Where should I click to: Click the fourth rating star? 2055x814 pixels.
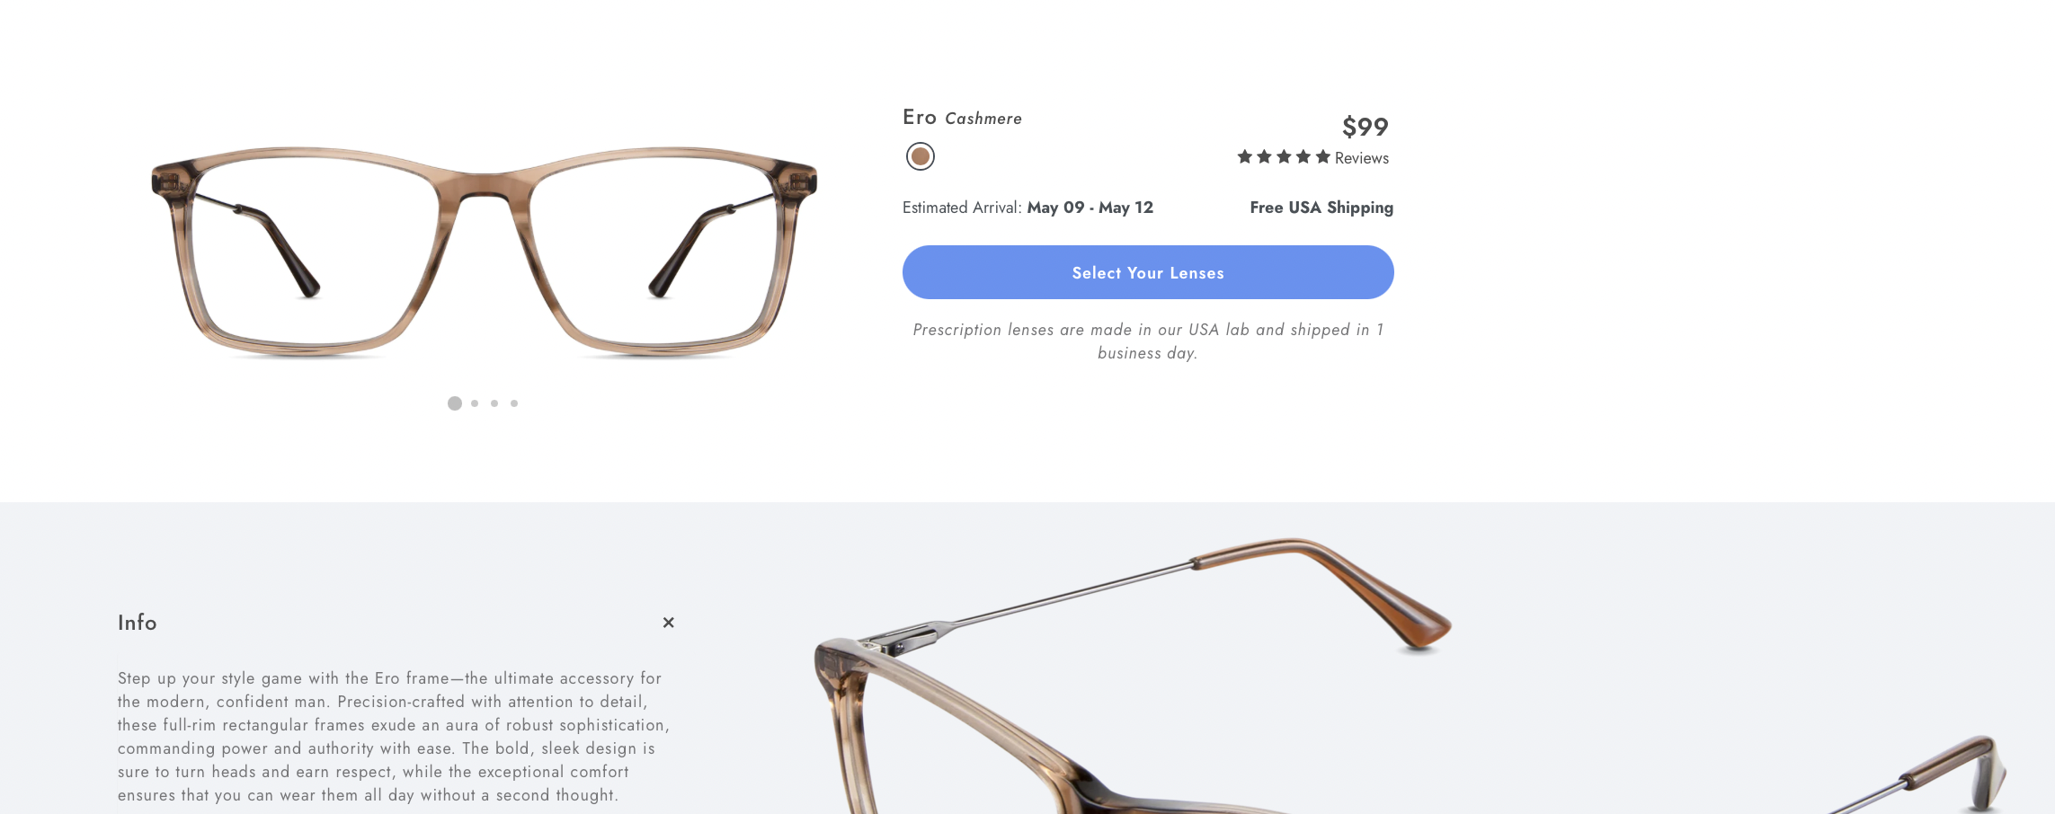(x=1303, y=157)
